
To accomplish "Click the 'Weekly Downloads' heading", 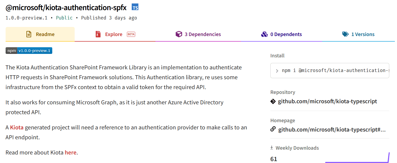I will coord(297,148).
